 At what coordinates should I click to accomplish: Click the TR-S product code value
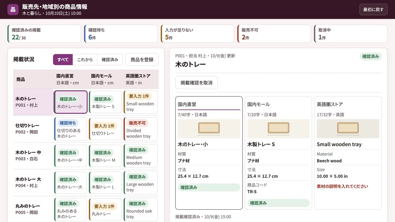[x=252, y=192]
